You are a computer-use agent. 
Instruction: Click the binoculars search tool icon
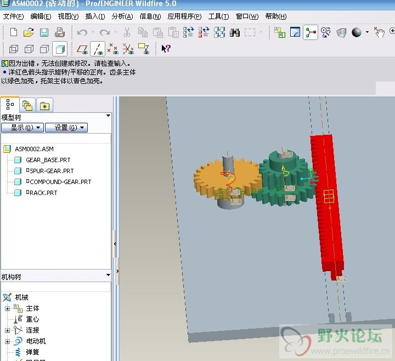point(235,33)
